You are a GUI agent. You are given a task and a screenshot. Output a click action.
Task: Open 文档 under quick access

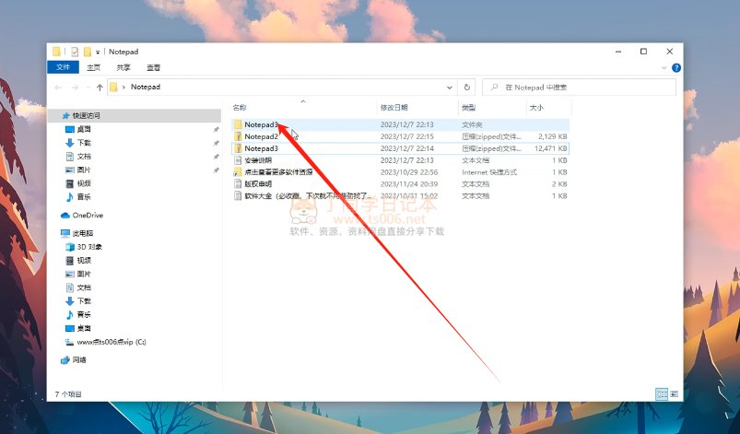tap(84, 156)
